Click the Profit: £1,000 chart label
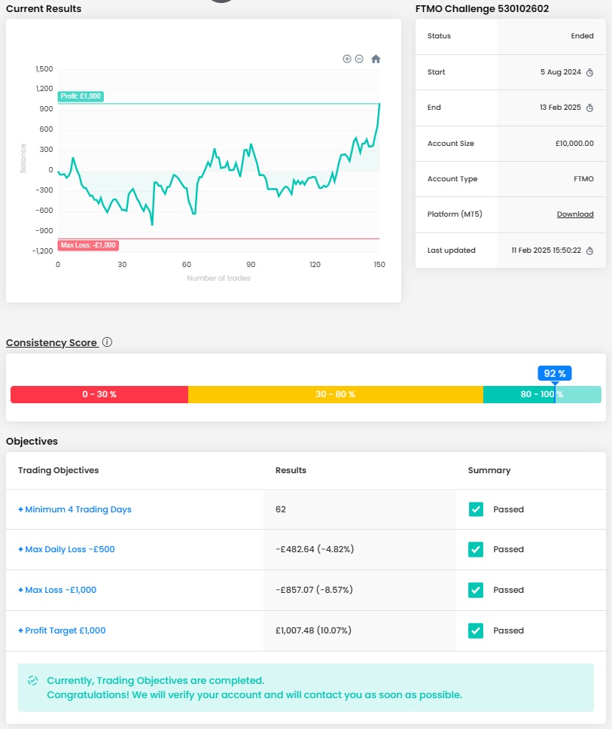 (x=81, y=96)
